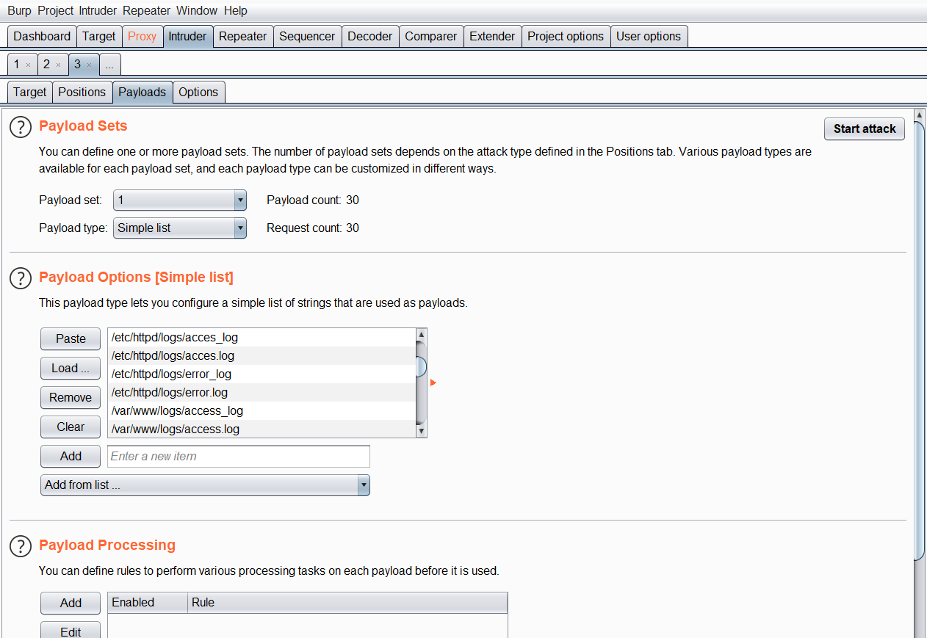The width and height of the screenshot is (927, 638).
Task: Select the main Intruder tab
Action: pyautogui.click(x=187, y=36)
